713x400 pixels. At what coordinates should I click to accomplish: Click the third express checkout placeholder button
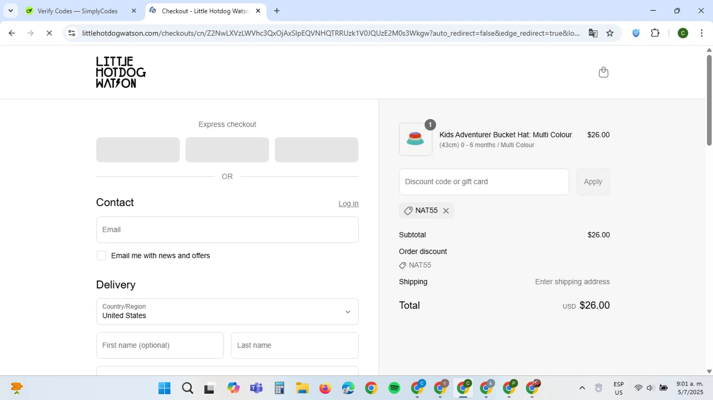pos(317,150)
